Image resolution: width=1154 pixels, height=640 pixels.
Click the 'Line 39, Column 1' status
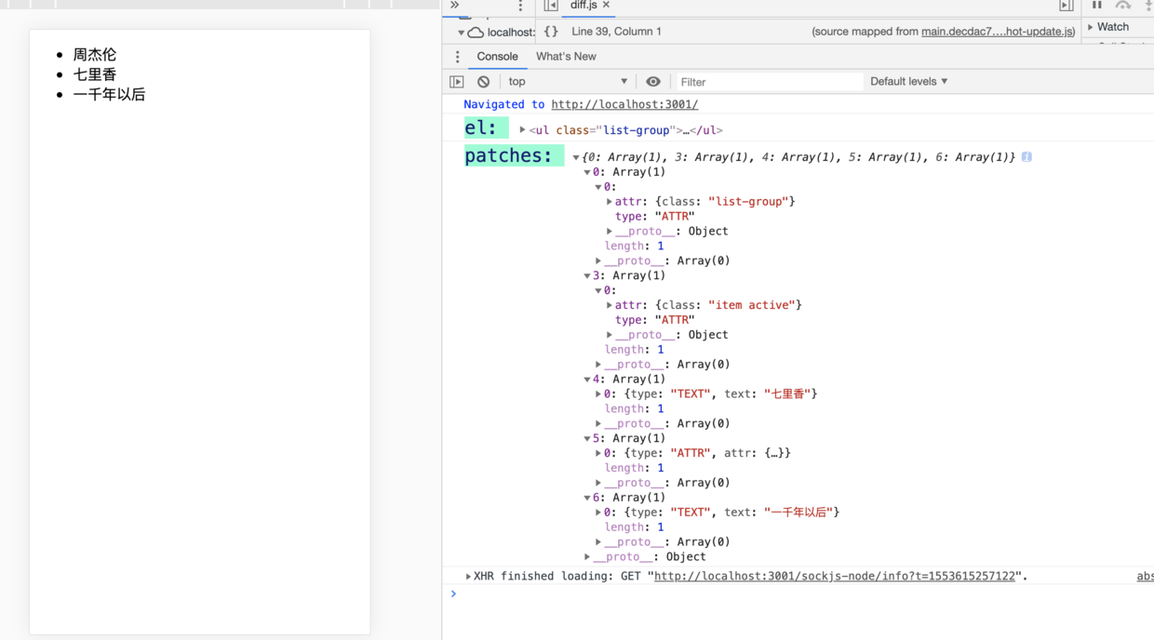click(x=616, y=32)
